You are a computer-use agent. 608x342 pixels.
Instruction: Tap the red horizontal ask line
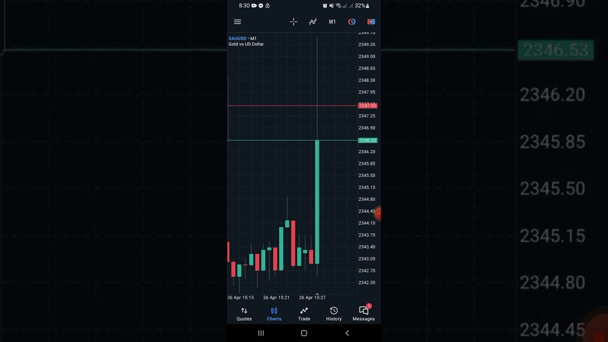292,106
